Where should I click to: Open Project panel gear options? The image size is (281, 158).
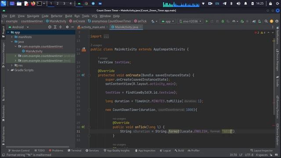point(67,27)
